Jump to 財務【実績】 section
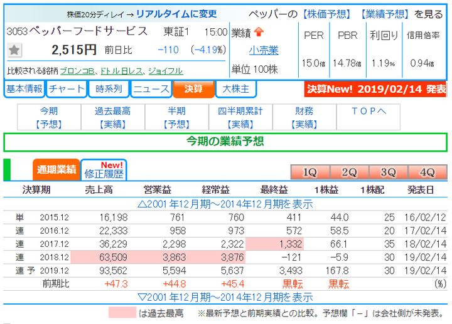452x324 pixels. tap(304, 117)
